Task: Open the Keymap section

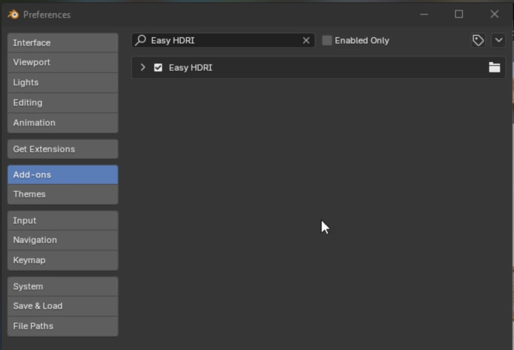Action: [x=63, y=260]
